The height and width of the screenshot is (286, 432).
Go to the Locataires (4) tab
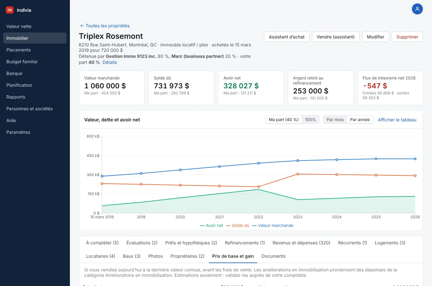point(101,256)
